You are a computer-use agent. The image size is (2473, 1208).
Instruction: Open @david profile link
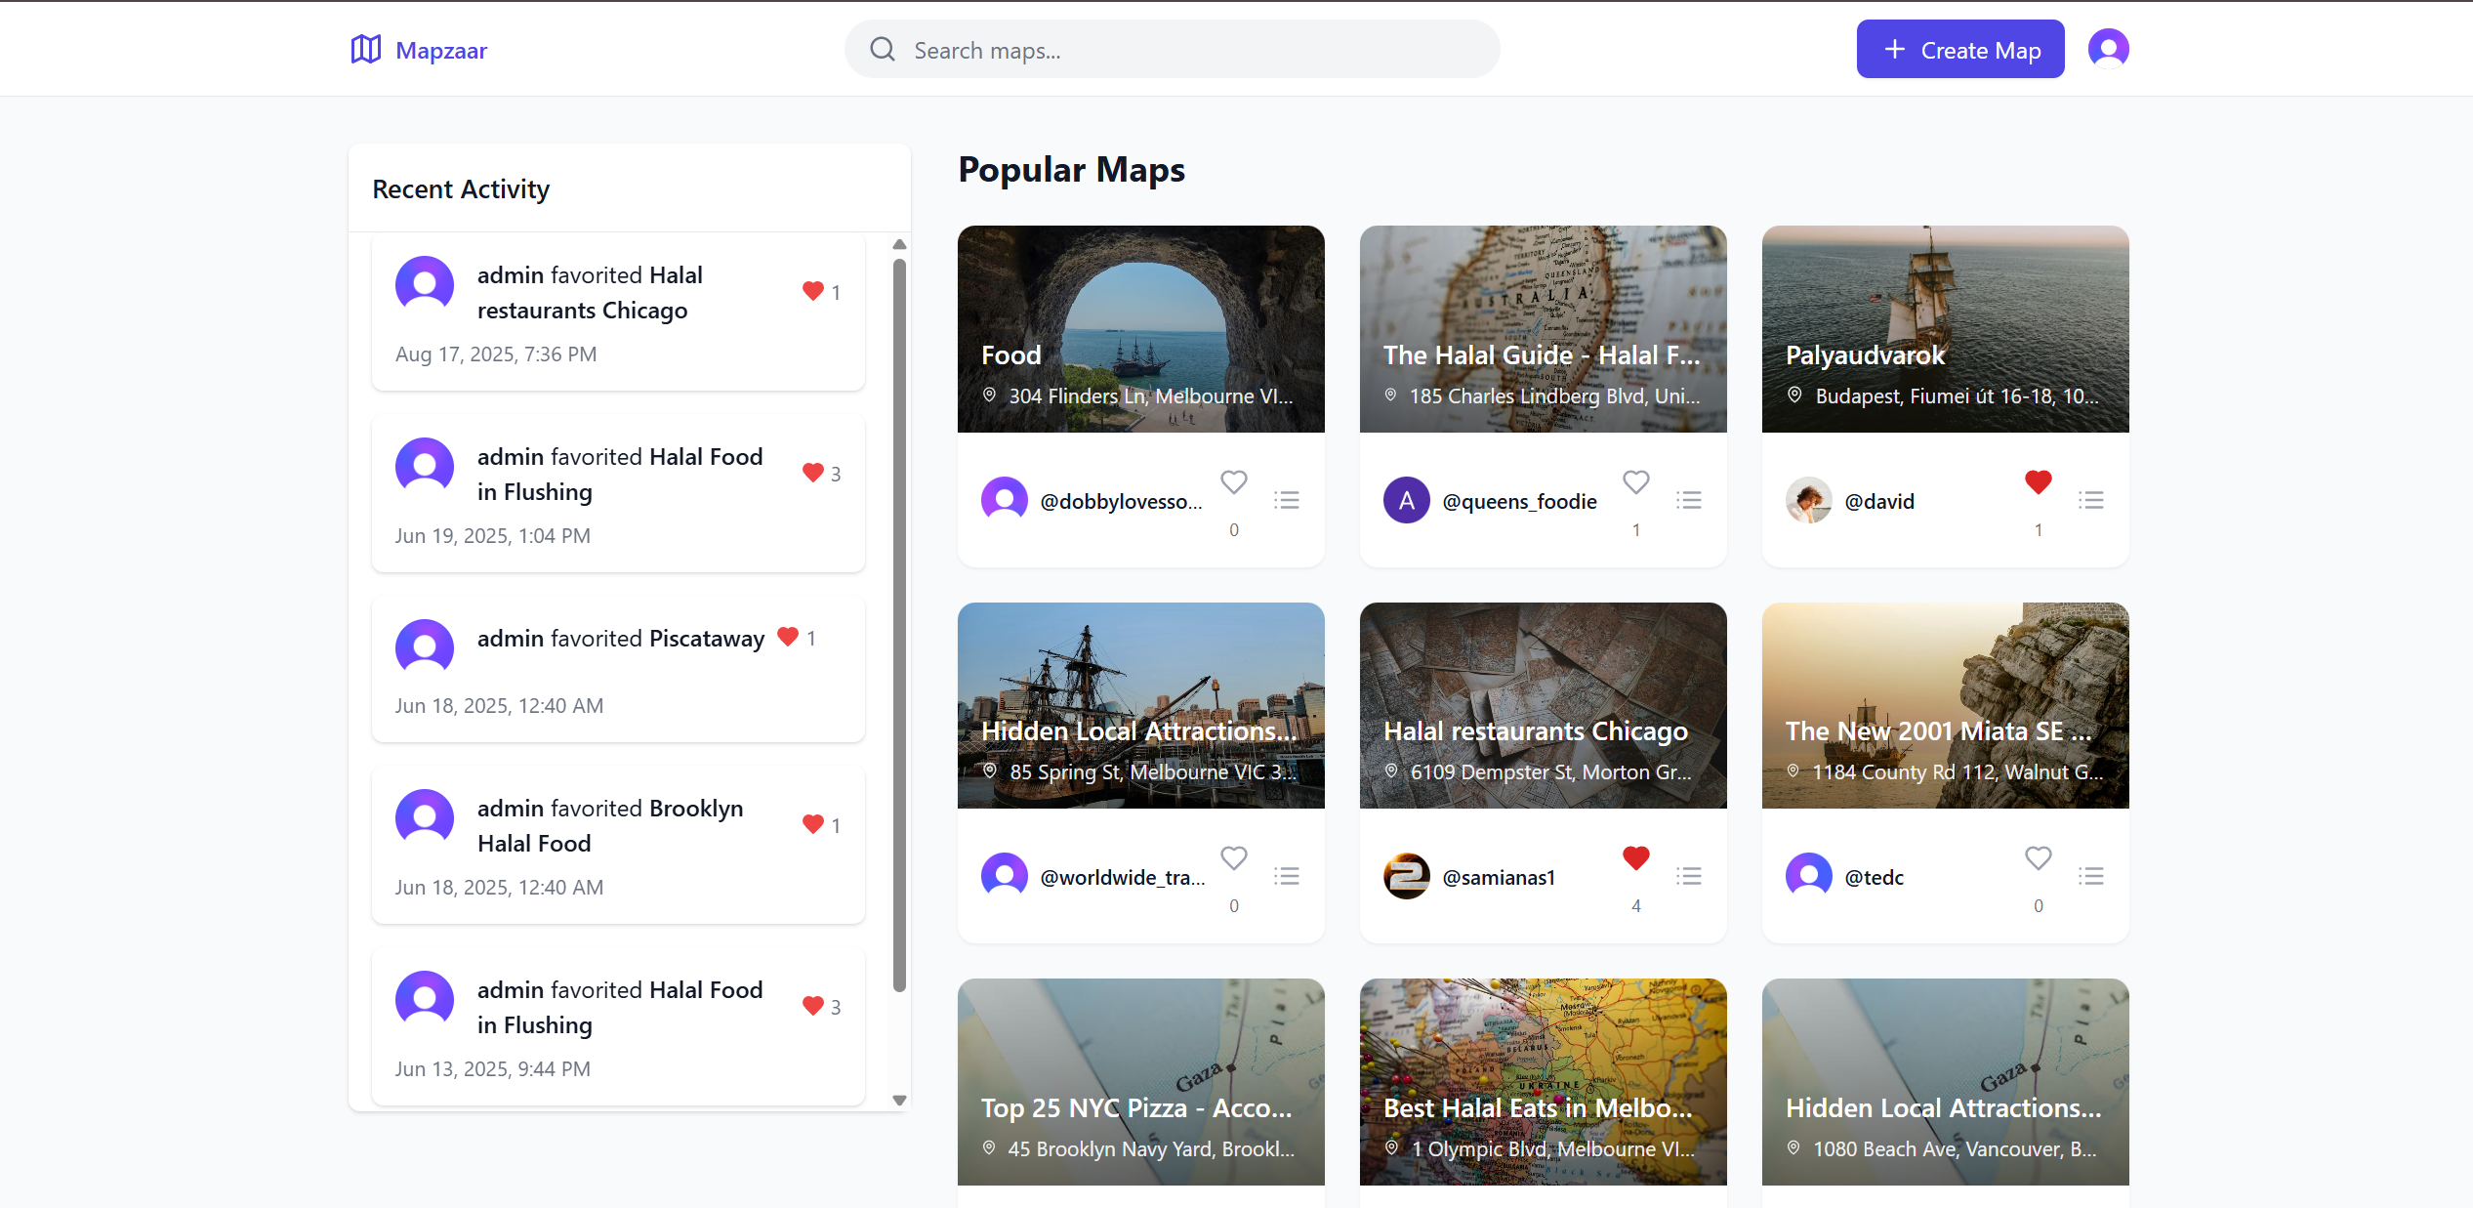[1879, 501]
